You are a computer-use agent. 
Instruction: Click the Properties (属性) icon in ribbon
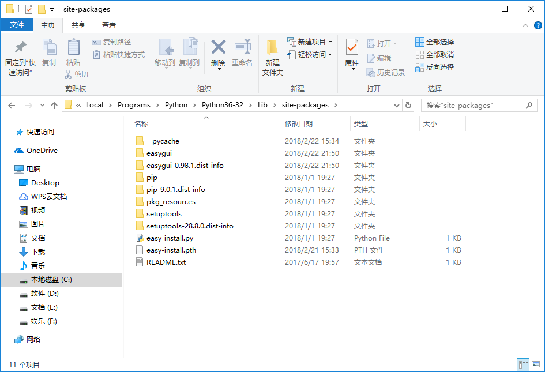coord(352,47)
